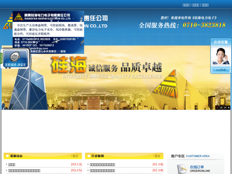Click the first top navigation link

tap(186, 5)
